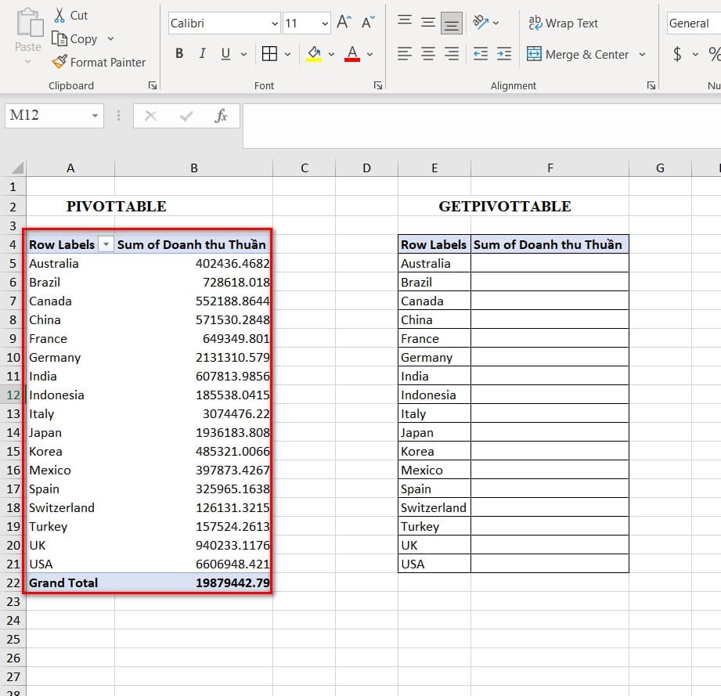Viewport: 721px width, 696px height.
Task: Click Grand Total cell in pivot
Action: tap(70, 582)
